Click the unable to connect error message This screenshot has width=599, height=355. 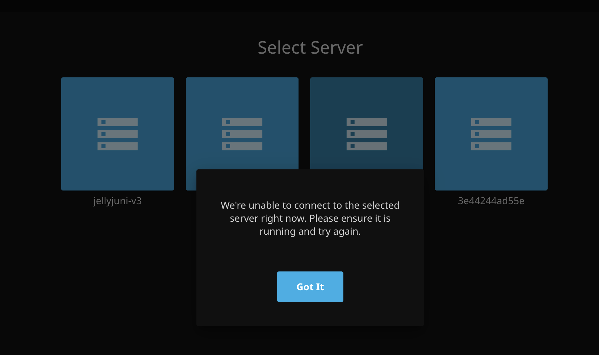click(310, 218)
